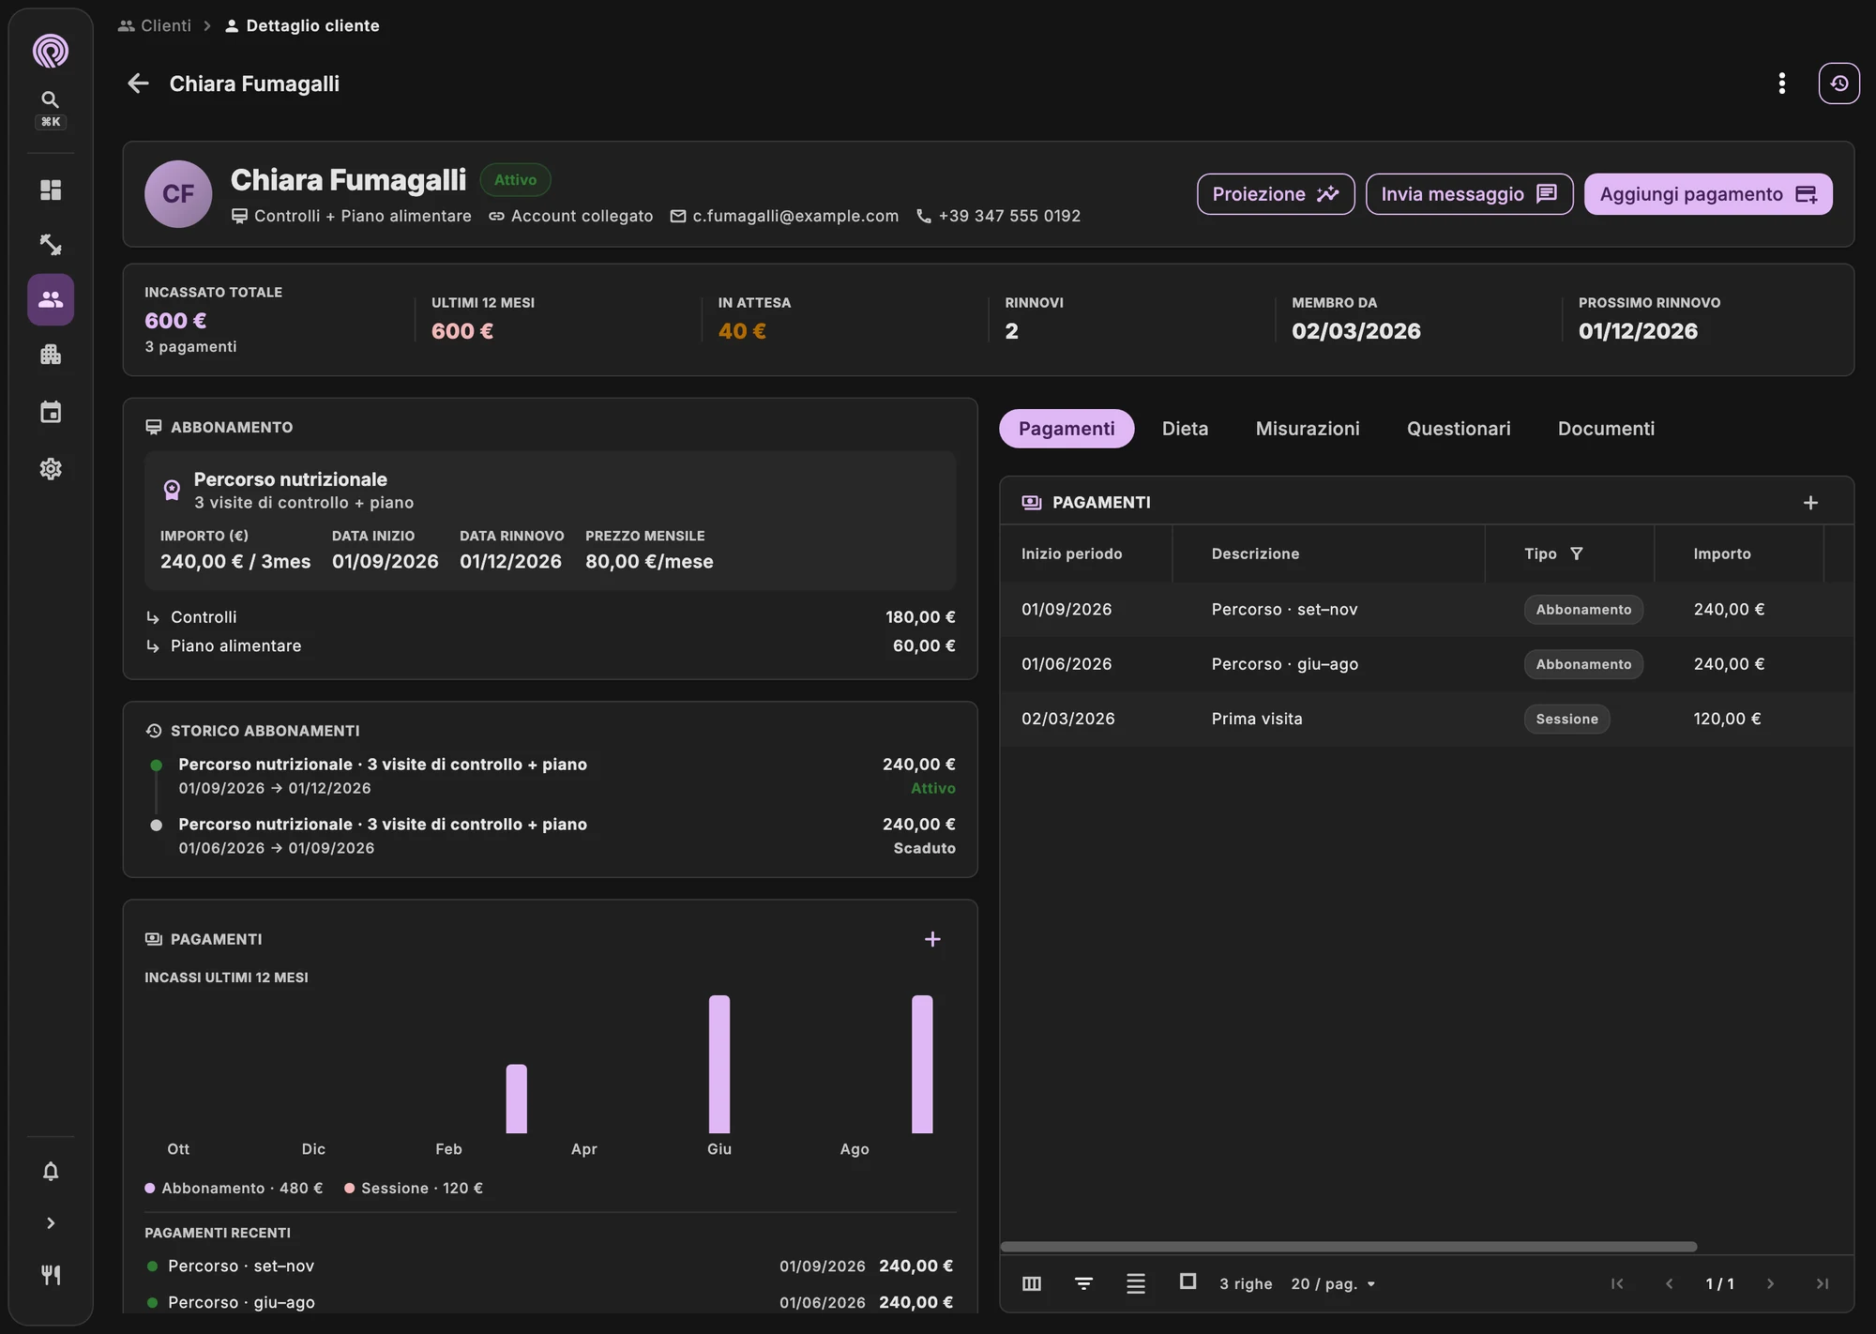Switch to the Pagamenti tab
1876x1334 pixels.
(x=1067, y=429)
